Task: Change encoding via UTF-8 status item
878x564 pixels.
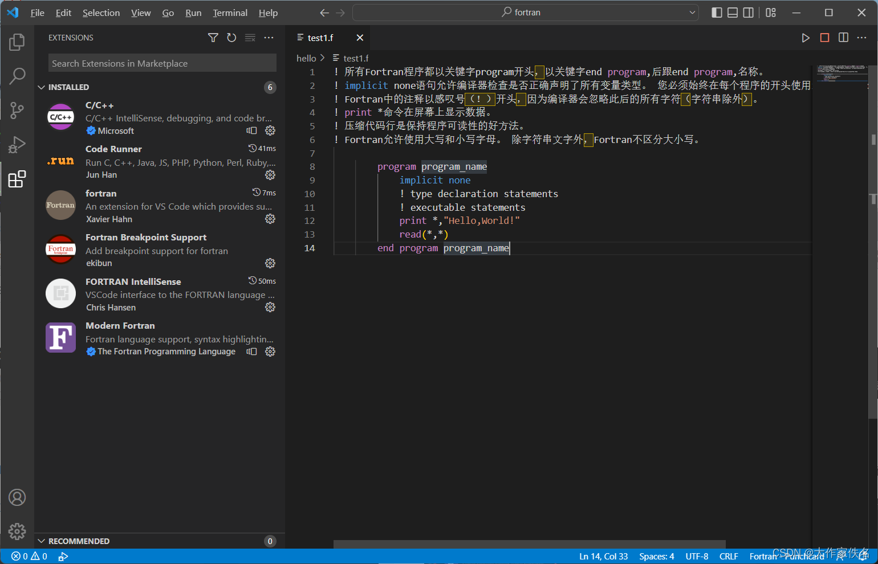Action: [697, 557]
